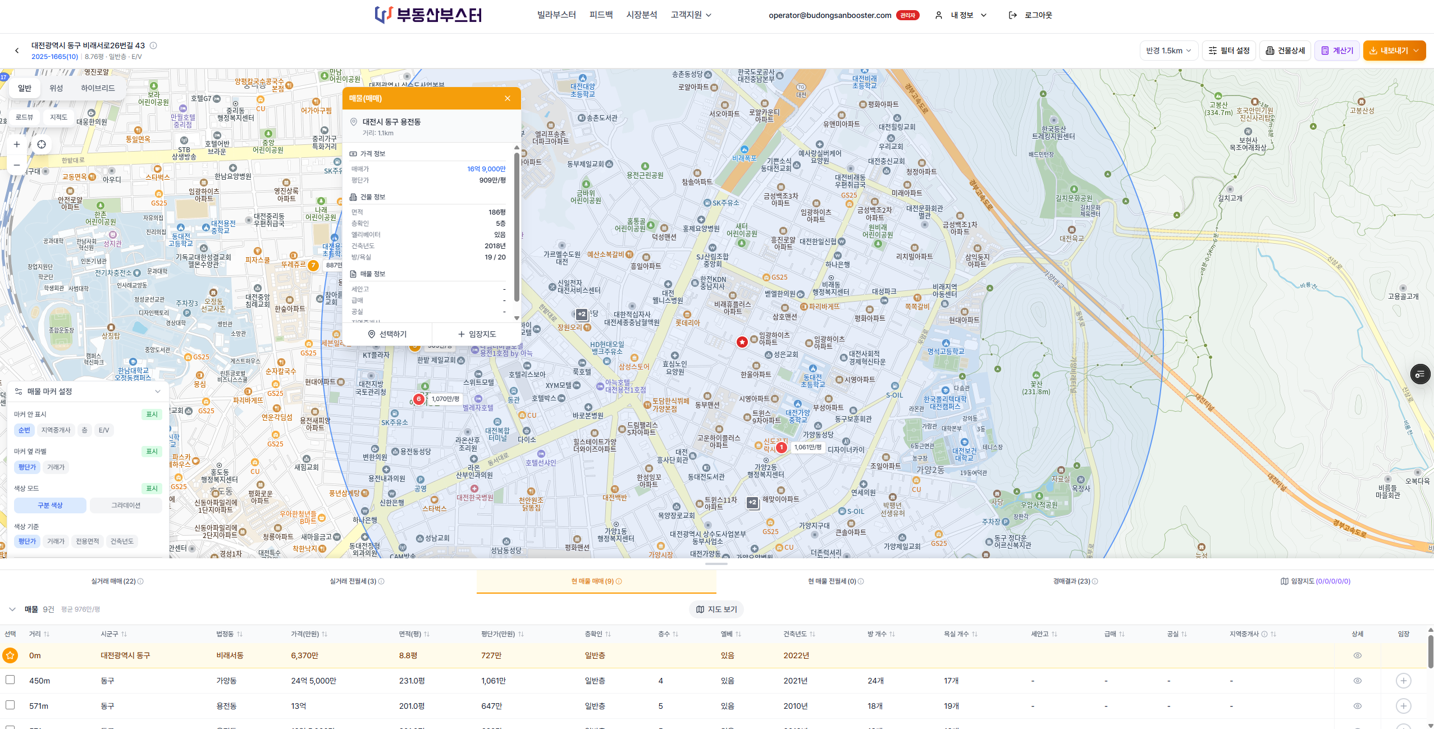Zoom in with the plus icon on the map
The image size is (1434, 729).
click(16, 144)
